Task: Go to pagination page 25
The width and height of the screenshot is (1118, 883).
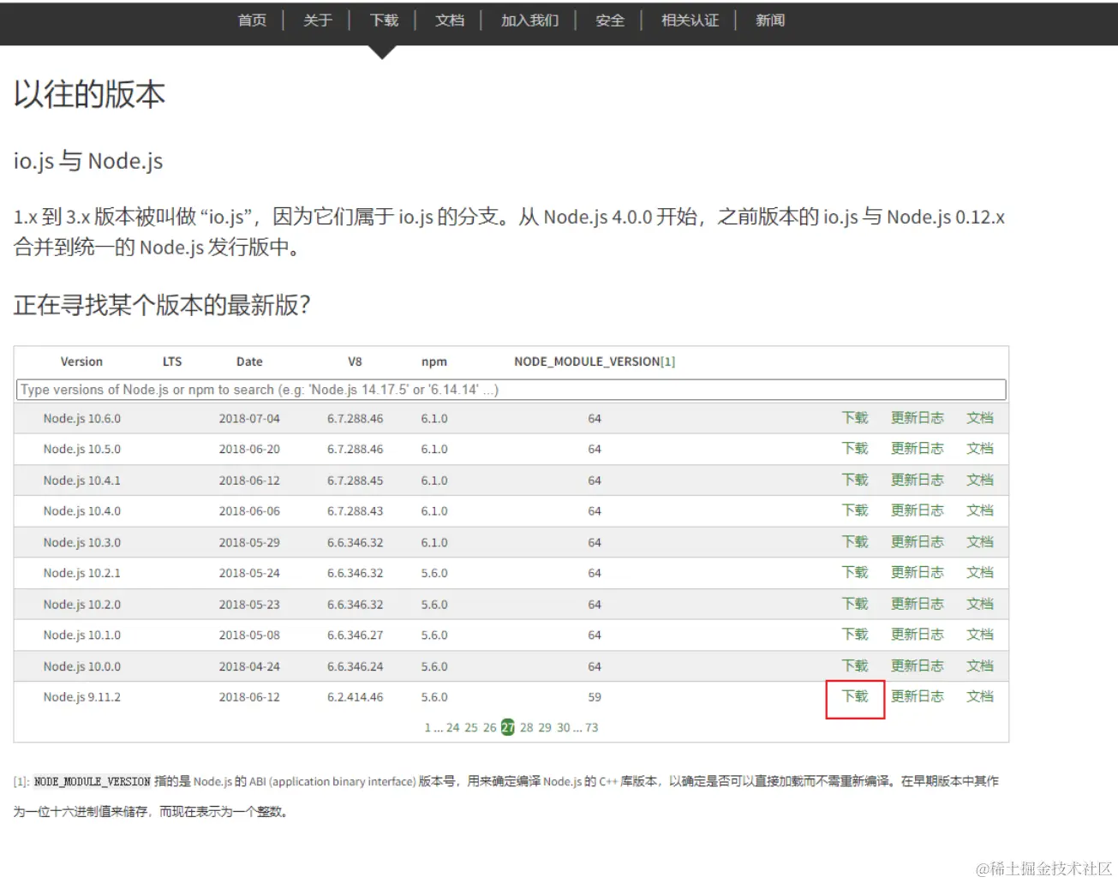Action: [471, 728]
